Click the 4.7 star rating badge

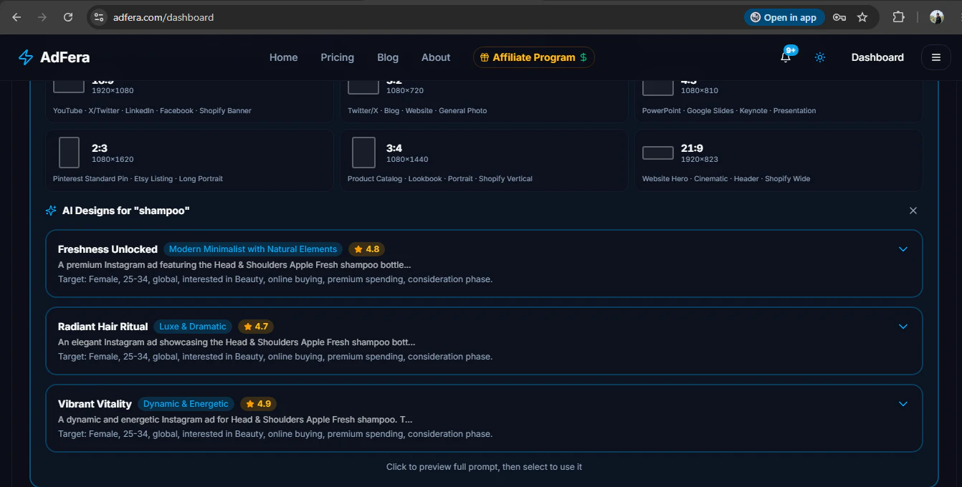coord(256,327)
